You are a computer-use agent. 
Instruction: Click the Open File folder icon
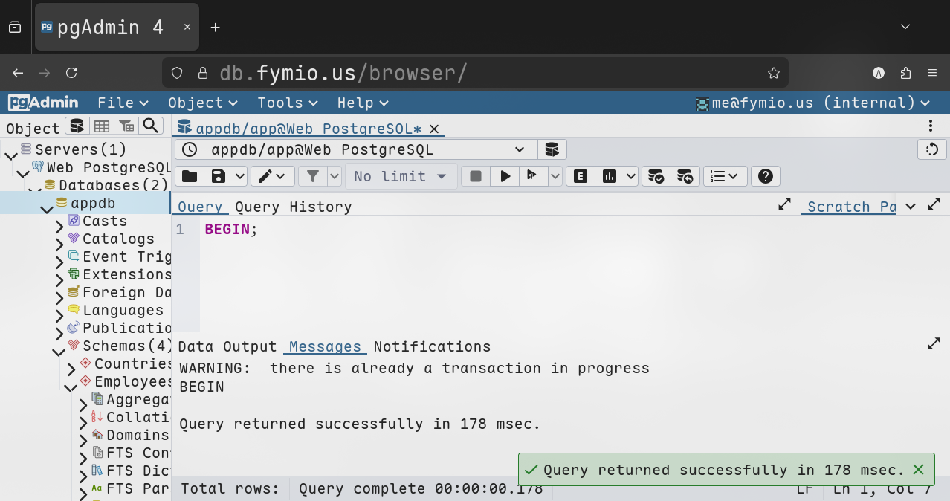coord(190,176)
